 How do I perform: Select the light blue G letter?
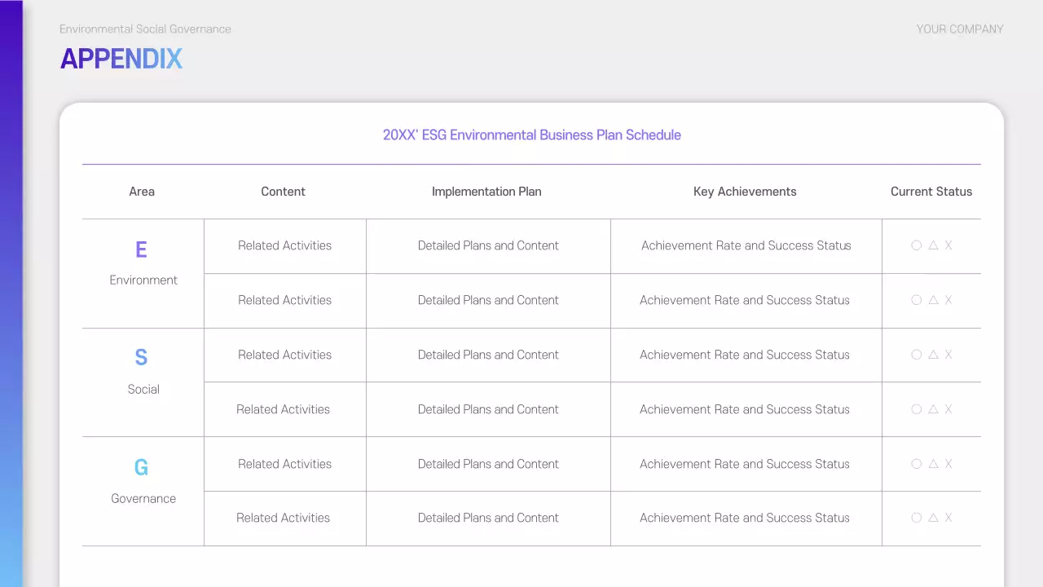141,467
